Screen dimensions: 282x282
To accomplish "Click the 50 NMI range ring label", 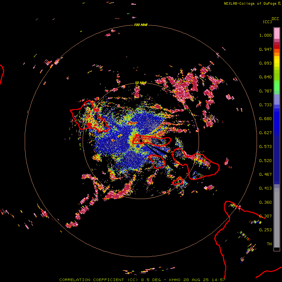I will point(141,83).
